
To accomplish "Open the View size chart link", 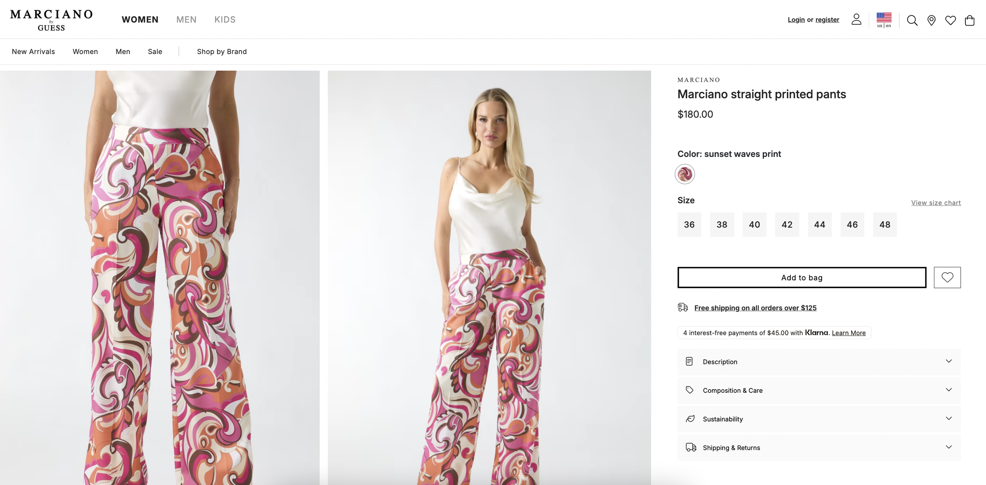I will tap(936, 203).
